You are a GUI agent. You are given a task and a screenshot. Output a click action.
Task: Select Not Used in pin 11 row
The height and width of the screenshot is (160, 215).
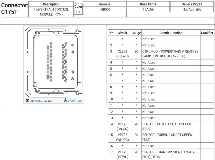click(149, 106)
